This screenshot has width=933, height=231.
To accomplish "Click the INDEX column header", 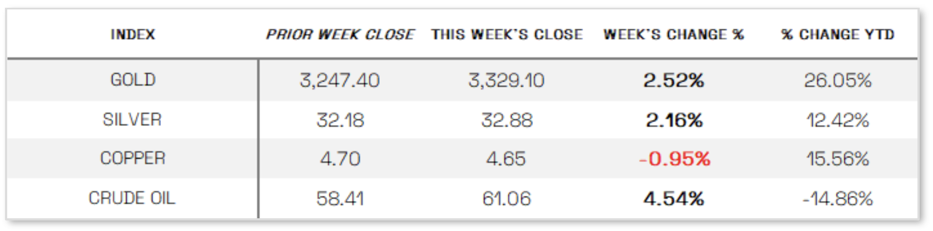I will [132, 34].
